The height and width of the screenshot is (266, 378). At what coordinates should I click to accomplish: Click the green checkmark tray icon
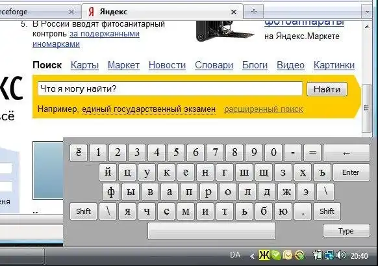[276, 255]
